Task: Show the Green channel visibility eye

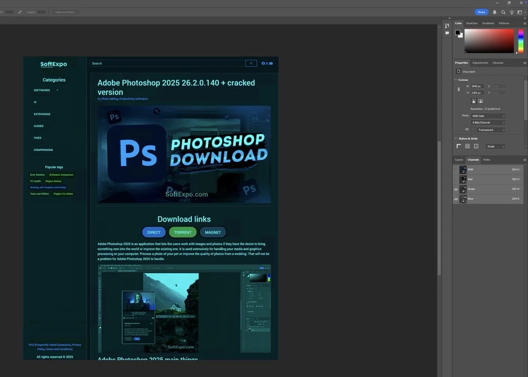Action: [456, 189]
